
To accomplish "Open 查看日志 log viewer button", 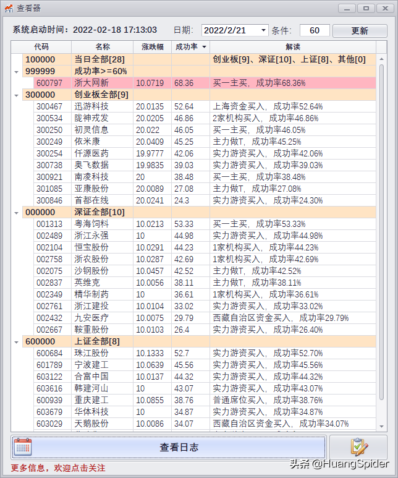I will click(x=179, y=447).
